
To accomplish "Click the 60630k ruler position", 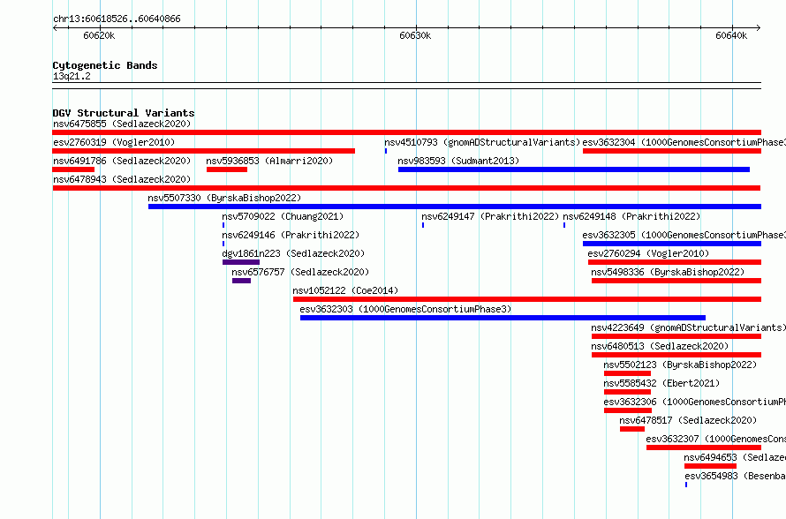I will point(415,35).
